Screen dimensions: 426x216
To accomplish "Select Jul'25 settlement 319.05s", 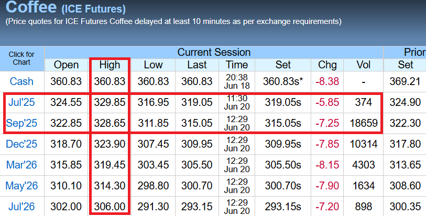I will coord(283,102).
